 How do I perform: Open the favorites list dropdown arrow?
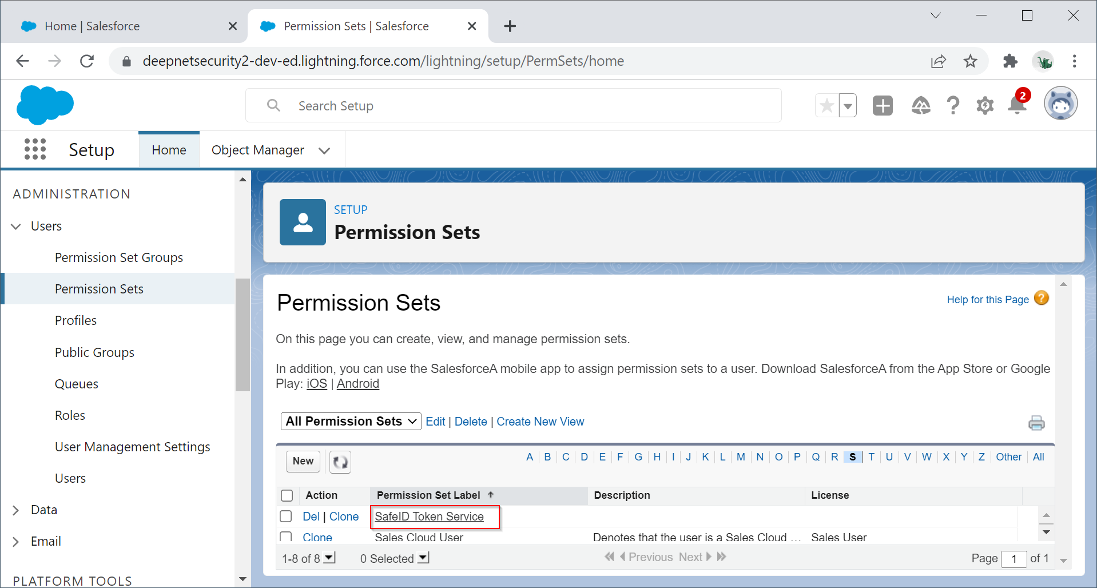click(x=848, y=106)
